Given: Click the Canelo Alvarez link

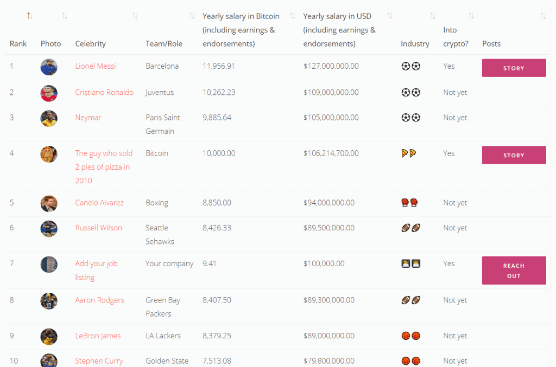Looking at the screenshot, I should (x=99, y=203).
